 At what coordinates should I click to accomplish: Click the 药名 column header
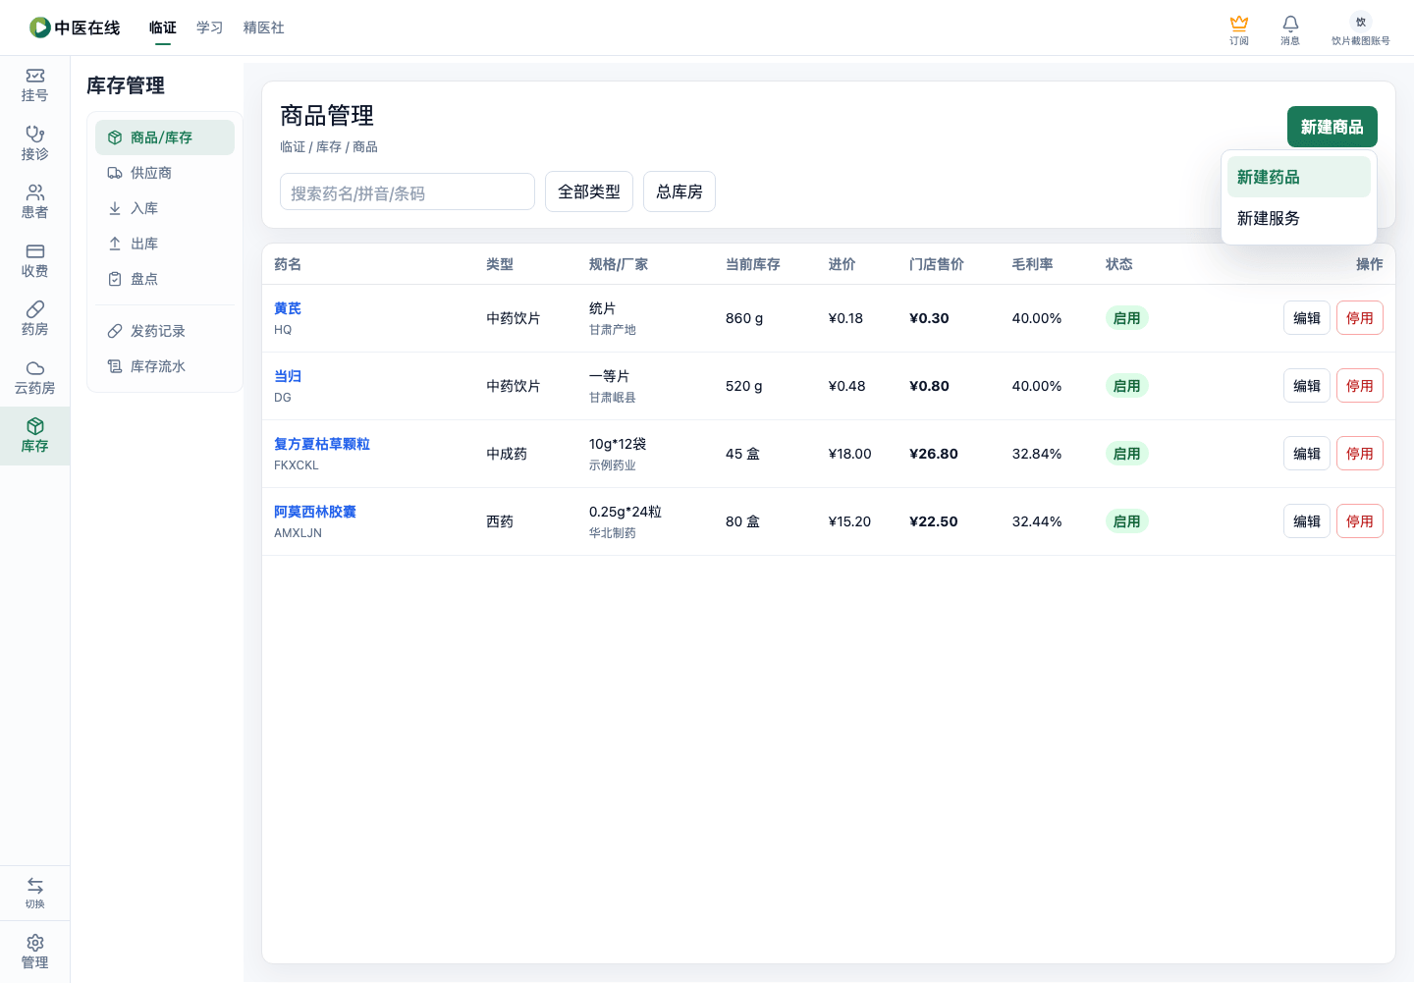tap(288, 264)
